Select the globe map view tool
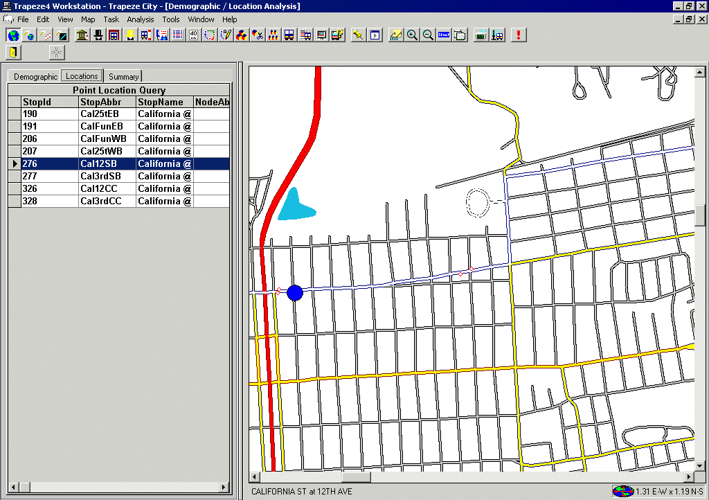The height and width of the screenshot is (500, 709). (x=12, y=34)
